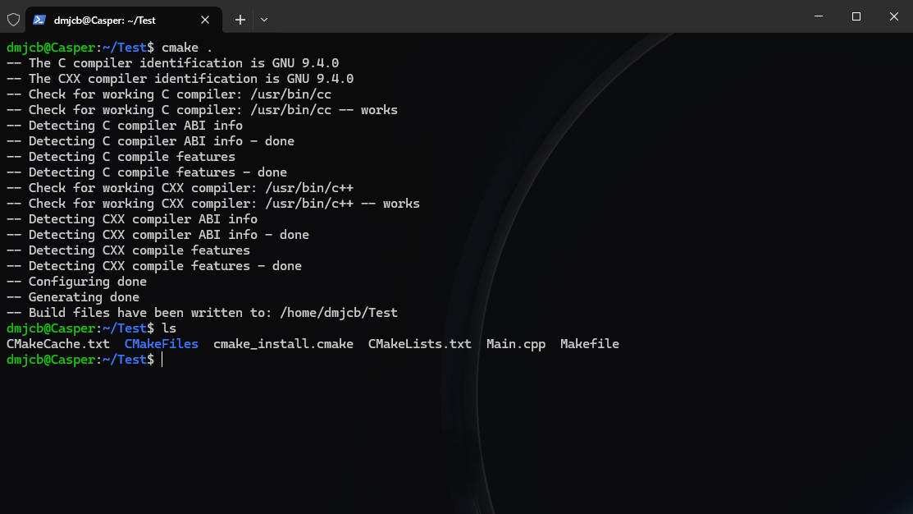Click the Main.cpp file name
Image resolution: width=913 pixels, height=514 pixels.
(516, 344)
